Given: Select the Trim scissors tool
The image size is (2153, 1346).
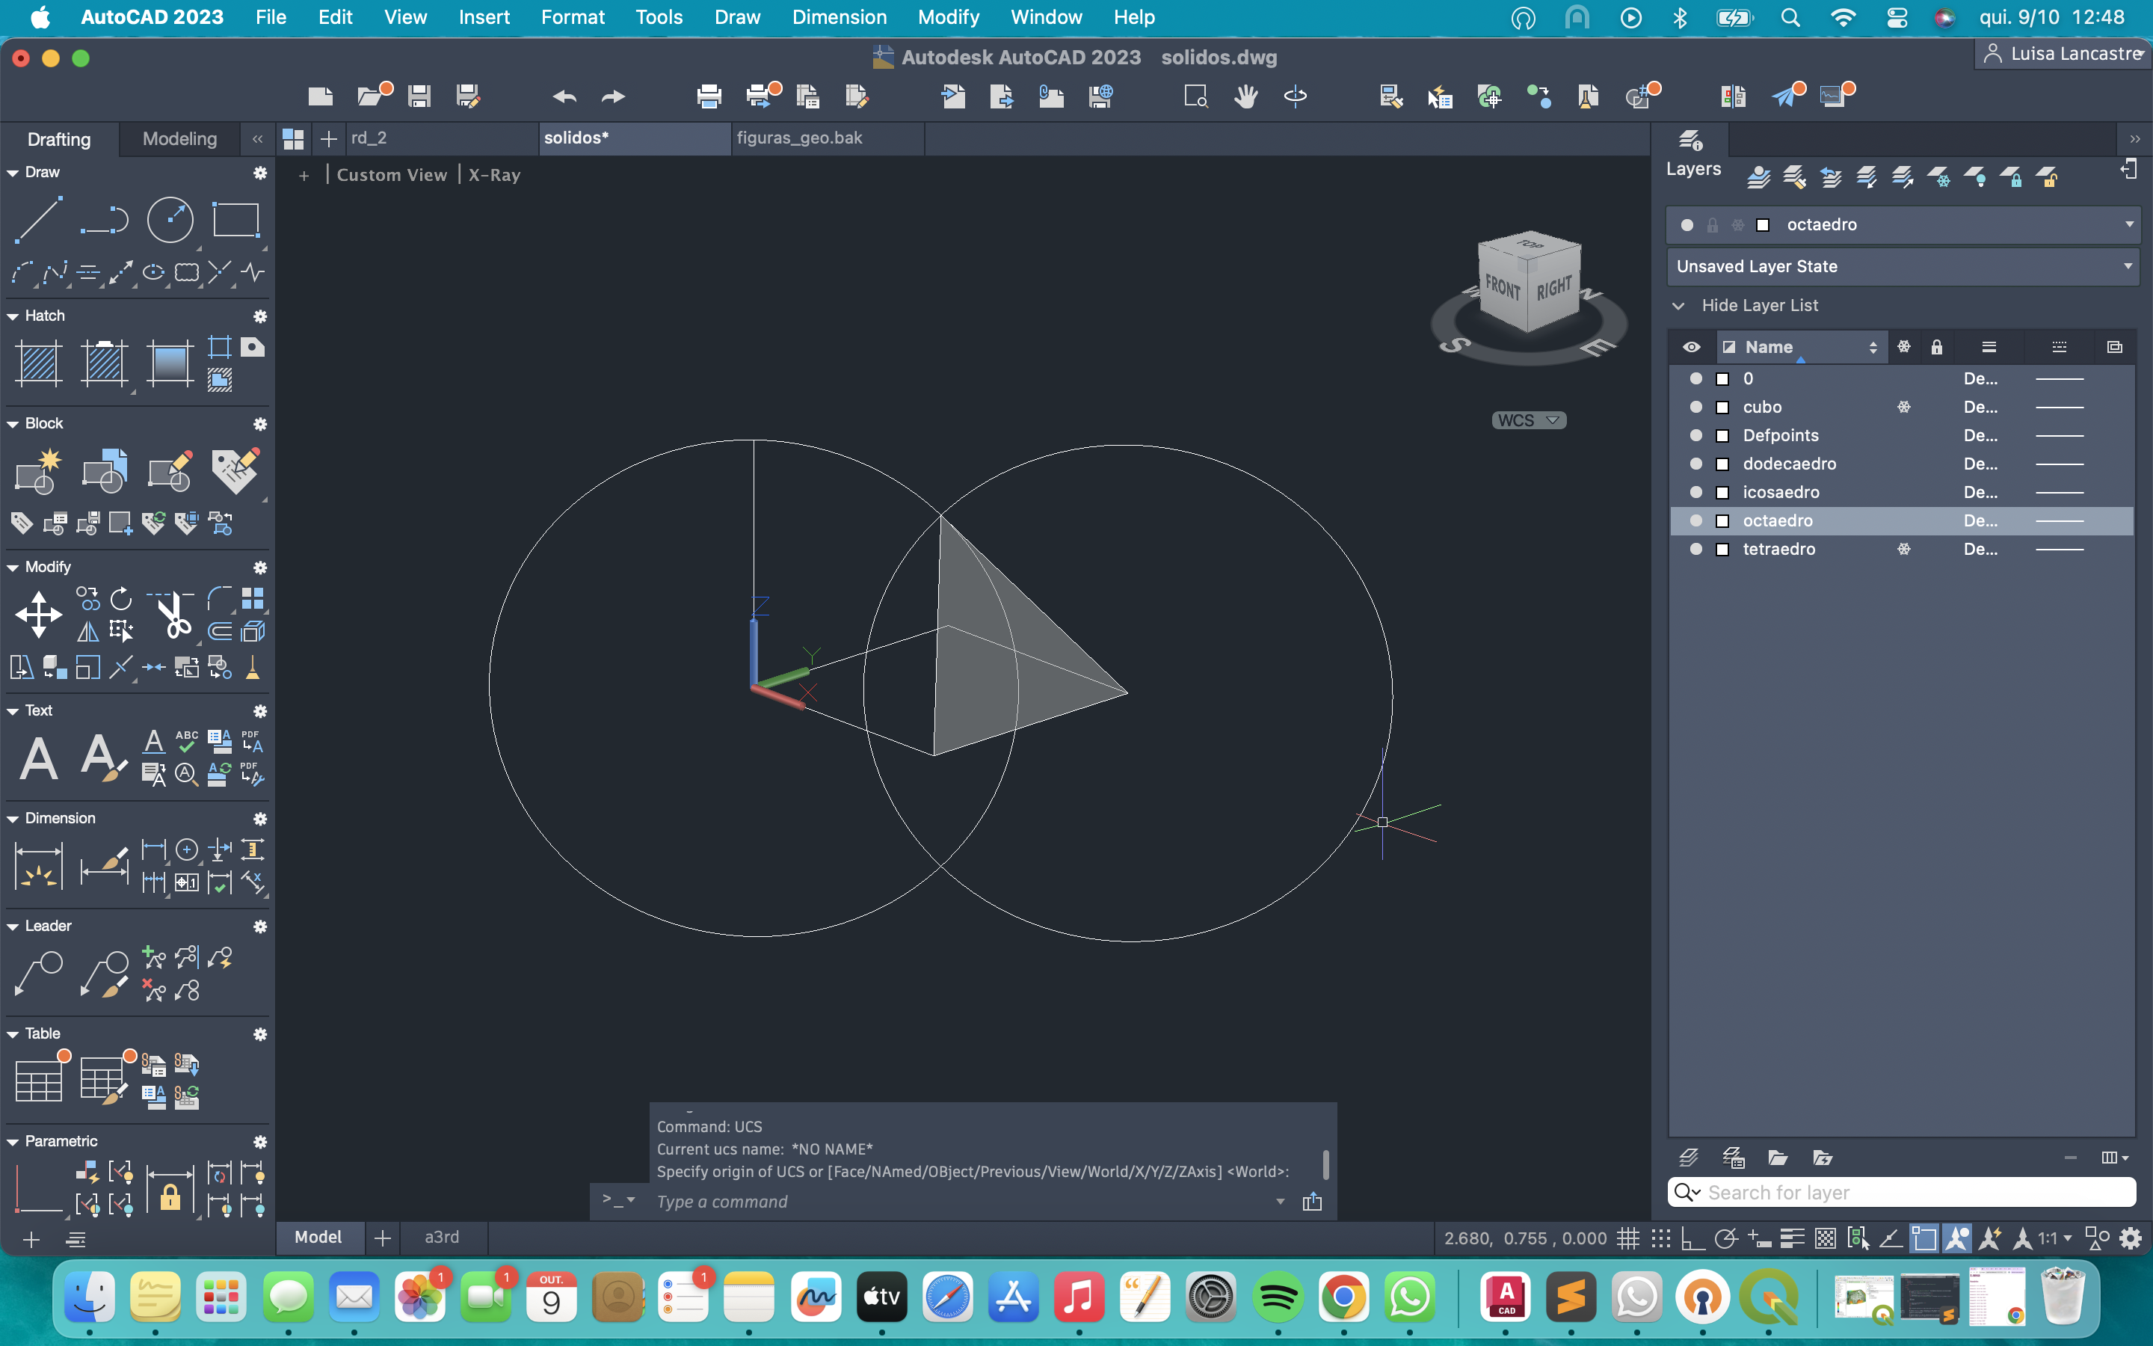Looking at the screenshot, I should (x=174, y=615).
